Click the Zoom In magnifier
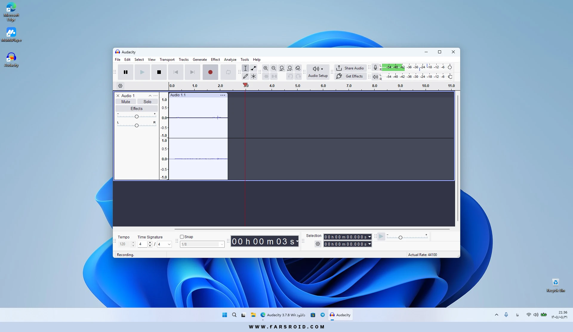The image size is (573, 332). pyautogui.click(x=266, y=68)
